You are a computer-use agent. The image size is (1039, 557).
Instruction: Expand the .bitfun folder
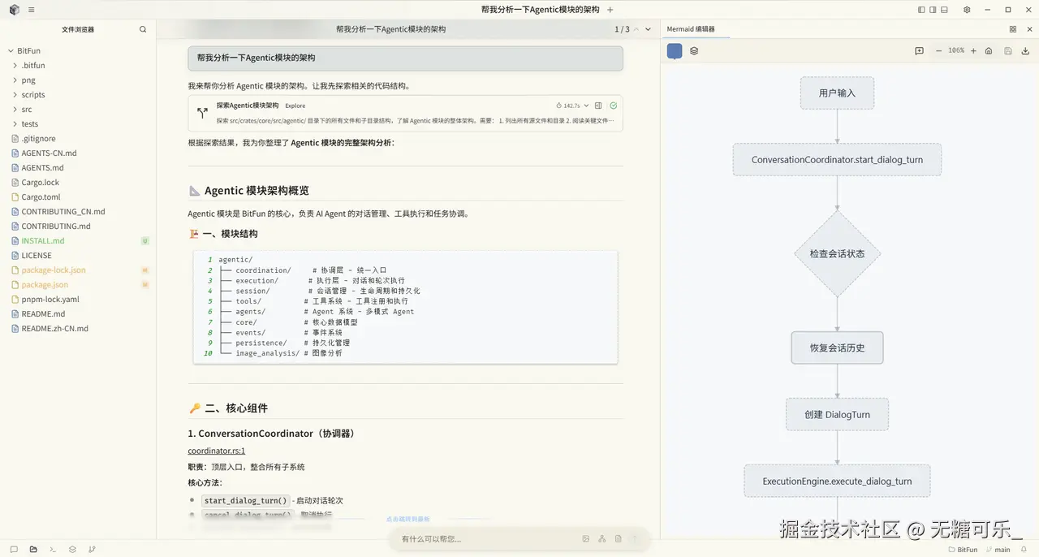tap(15, 65)
